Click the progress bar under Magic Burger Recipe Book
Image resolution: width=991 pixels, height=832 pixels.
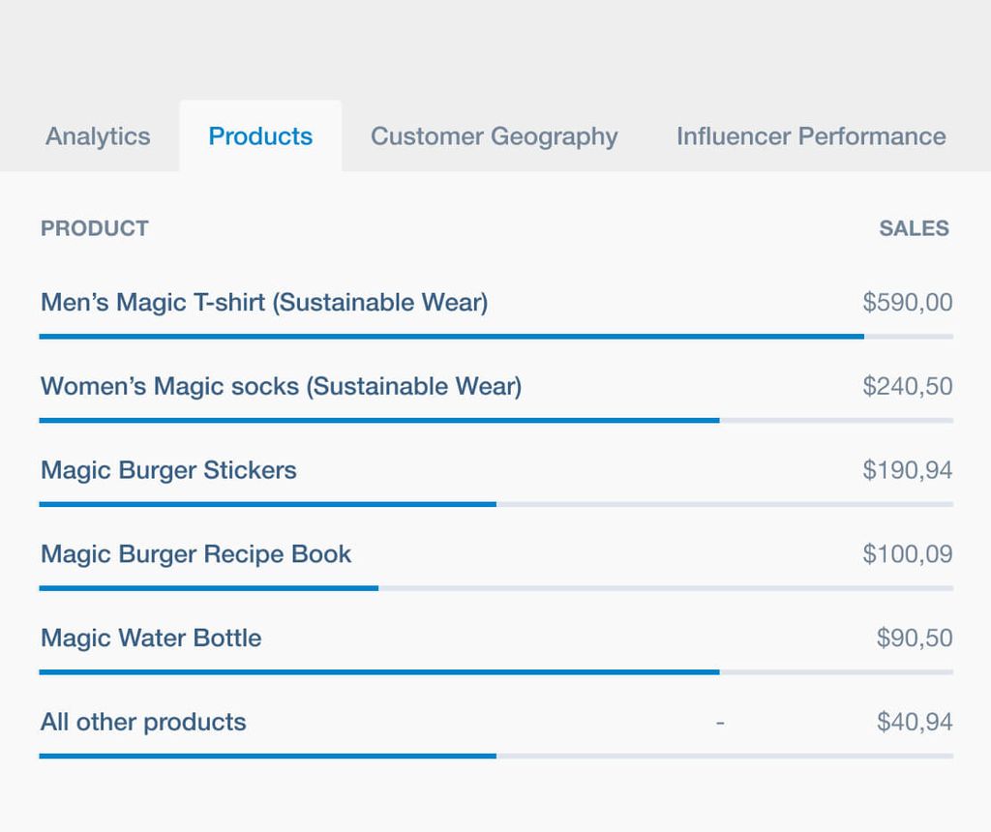click(495, 588)
